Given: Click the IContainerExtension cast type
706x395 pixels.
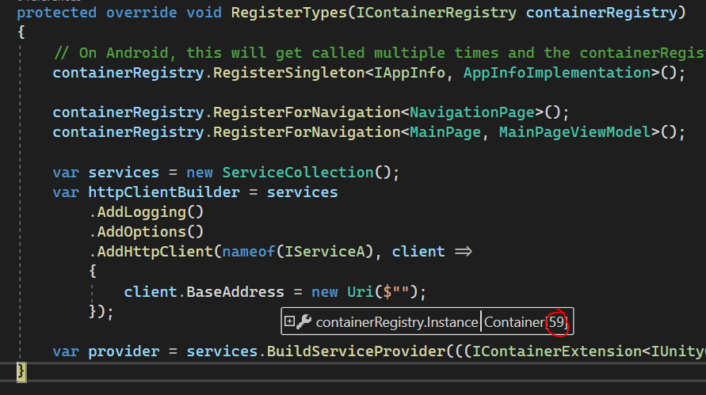Looking at the screenshot, I should point(556,351).
